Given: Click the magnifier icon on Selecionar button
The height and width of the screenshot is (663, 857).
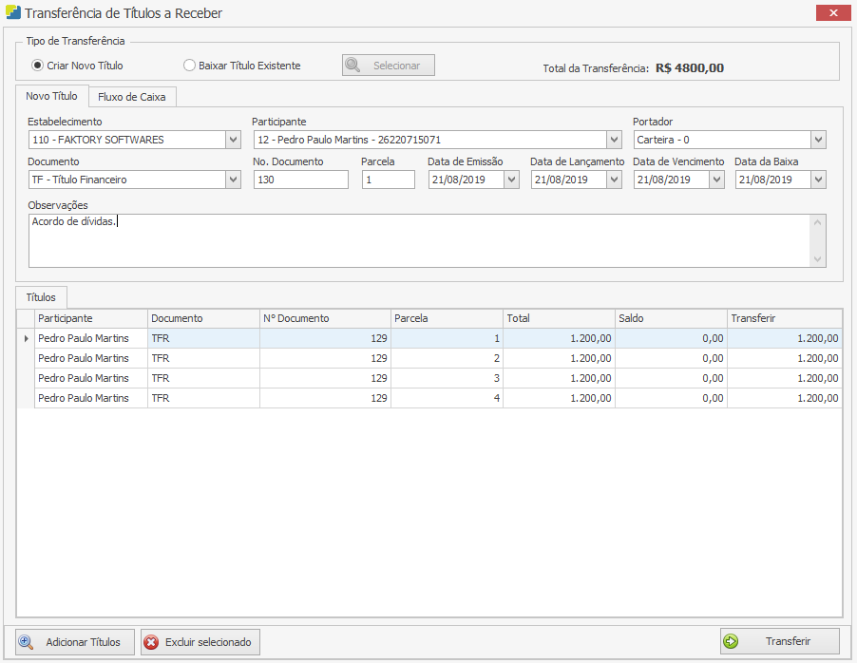Looking at the screenshot, I should tap(352, 66).
